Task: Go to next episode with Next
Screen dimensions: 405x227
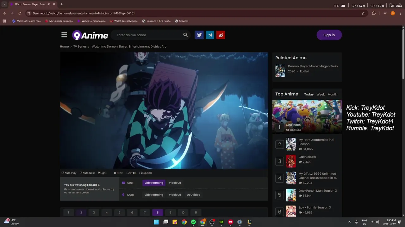Action: [131, 173]
